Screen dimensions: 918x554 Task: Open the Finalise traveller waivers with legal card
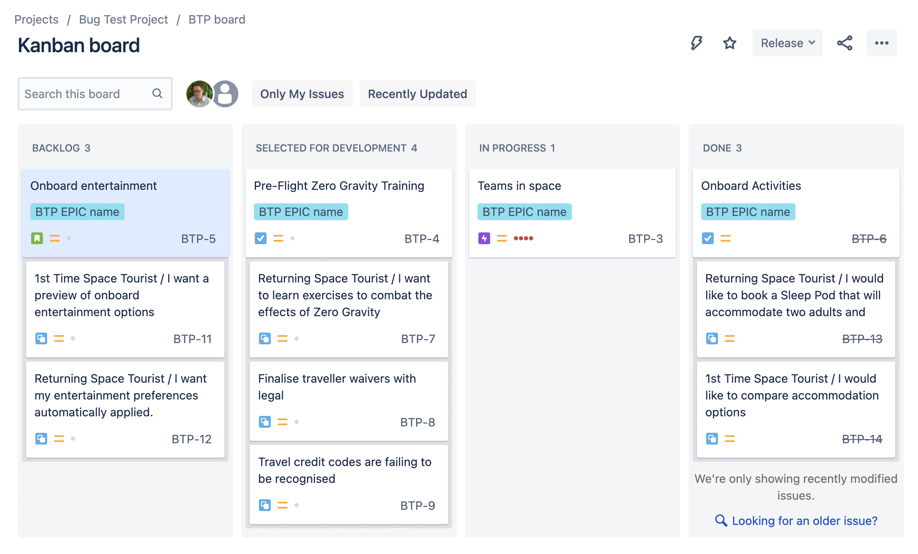[349, 401]
